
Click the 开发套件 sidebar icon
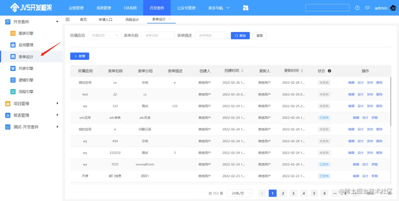click(8, 22)
